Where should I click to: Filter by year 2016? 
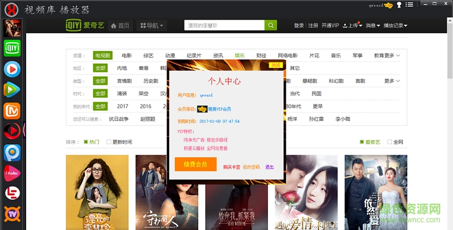[145, 106]
